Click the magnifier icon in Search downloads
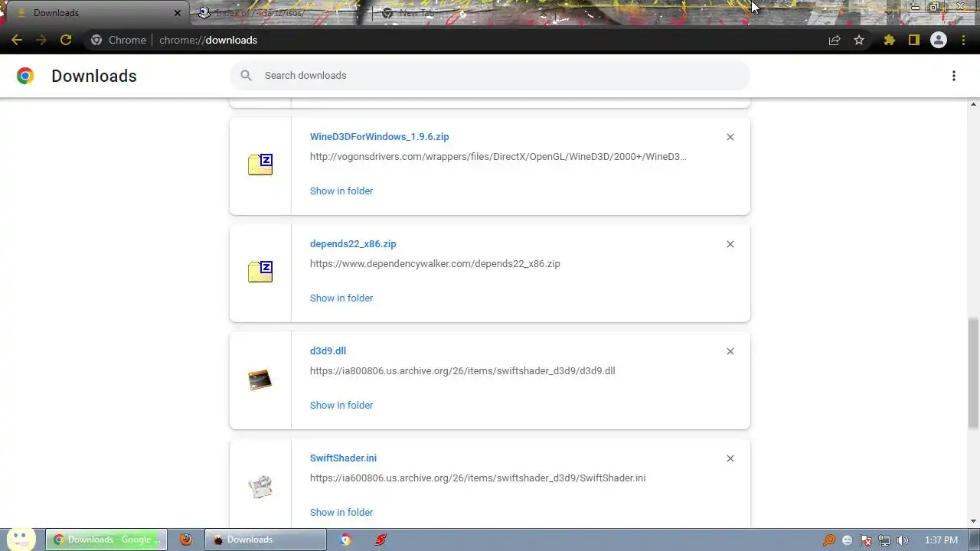Viewport: 980px width, 551px height. tap(246, 75)
